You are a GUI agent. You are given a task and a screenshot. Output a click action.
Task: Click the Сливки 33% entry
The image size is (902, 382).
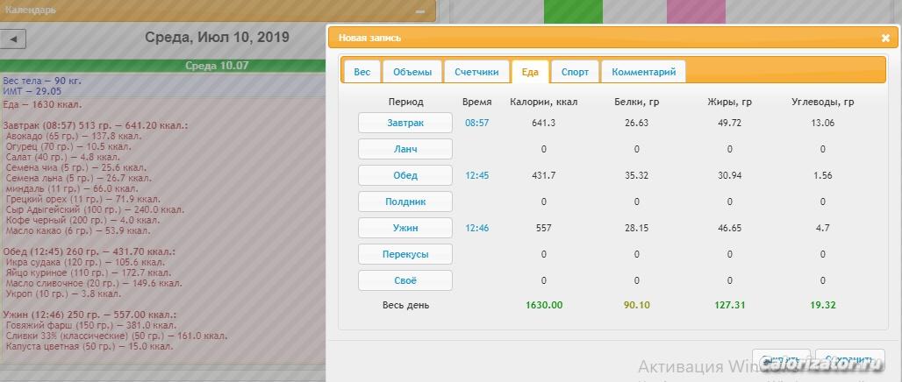[x=116, y=336]
